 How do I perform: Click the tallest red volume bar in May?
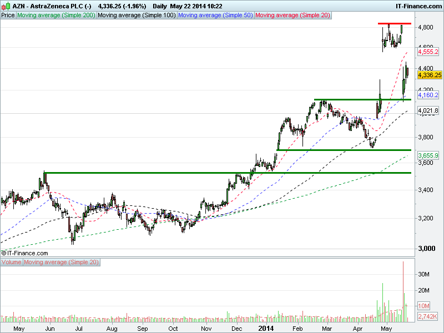pos(403,292)
